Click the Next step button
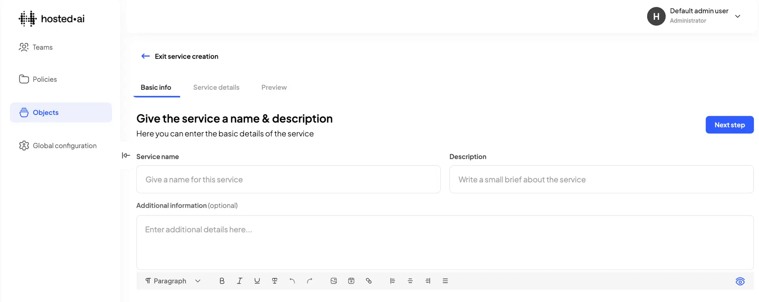The image size is (759, 302). pyautogui.click(x=730, y=125)
